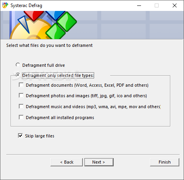Tick Defragment photos and images checkbox
Image resolution: width=184 pixels, height=180 pixels.
tap(21, 95)
